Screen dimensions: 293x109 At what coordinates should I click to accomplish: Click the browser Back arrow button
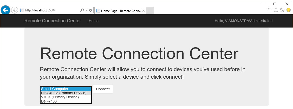5,10
